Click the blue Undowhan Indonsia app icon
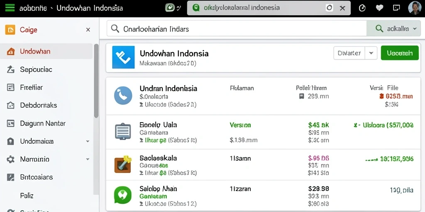This screenshot has height=212, width=425. 123,57
